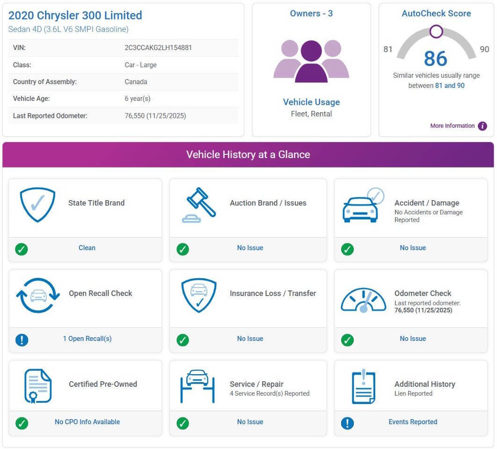Image resolution: width=497 pixels, height=449 pixels.
Task: Click the Service / Repair car lift icon
Action: [x=197, y=386]
